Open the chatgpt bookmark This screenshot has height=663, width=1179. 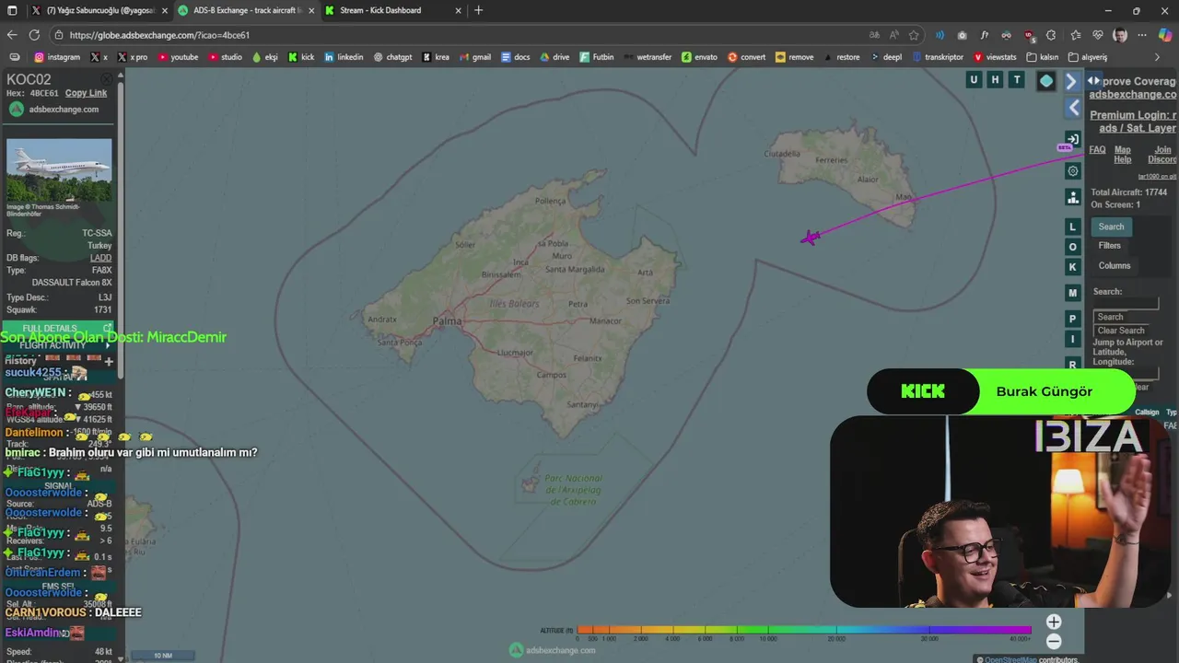[x=392, y=57]
